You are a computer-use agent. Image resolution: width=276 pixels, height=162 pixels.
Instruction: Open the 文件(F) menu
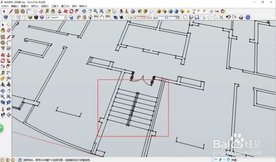(5, 6)
